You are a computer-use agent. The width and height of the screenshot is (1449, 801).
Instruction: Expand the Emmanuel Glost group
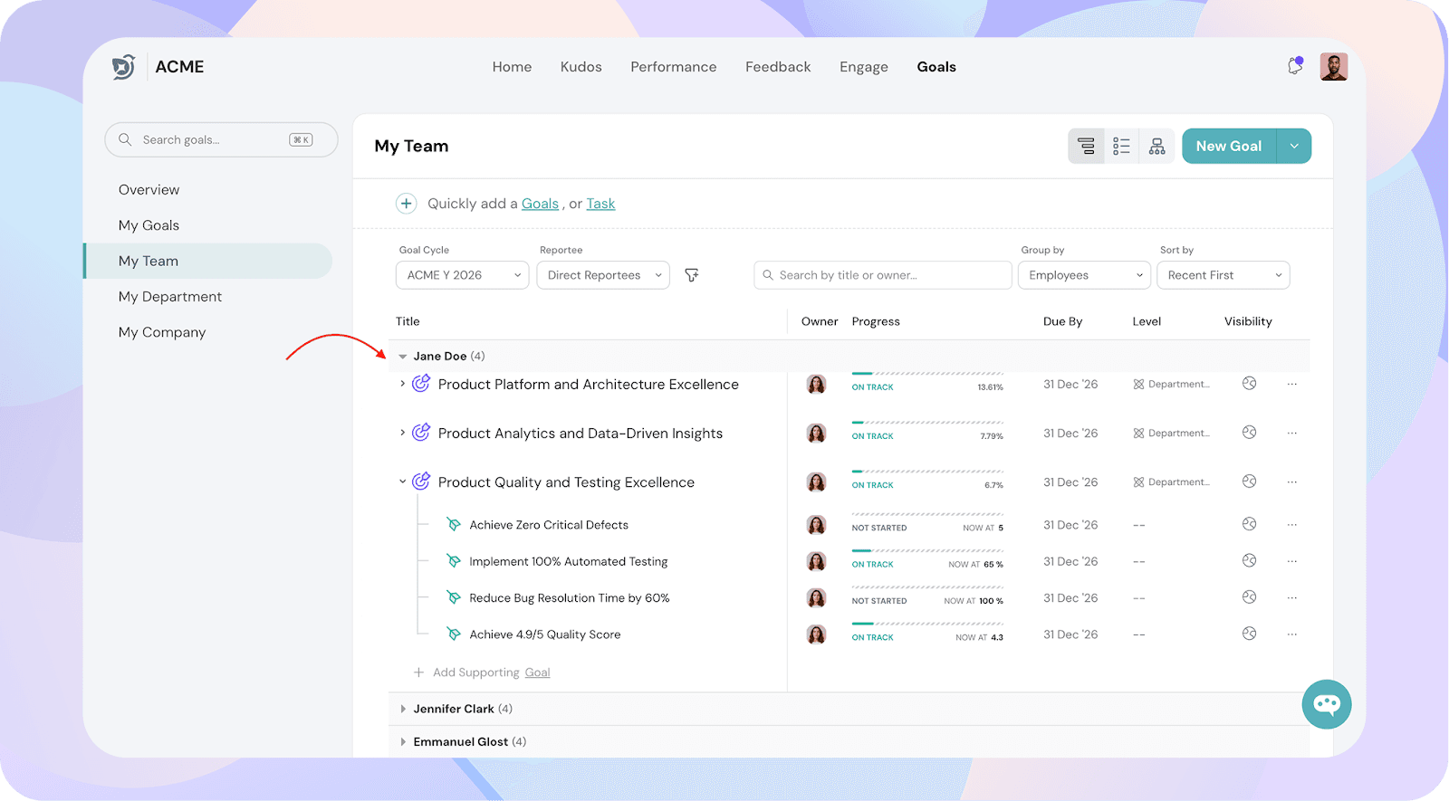pyautogui.click(x=403, y=741)
